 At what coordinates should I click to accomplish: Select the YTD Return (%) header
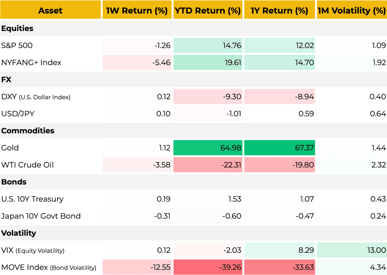[208, 10]
